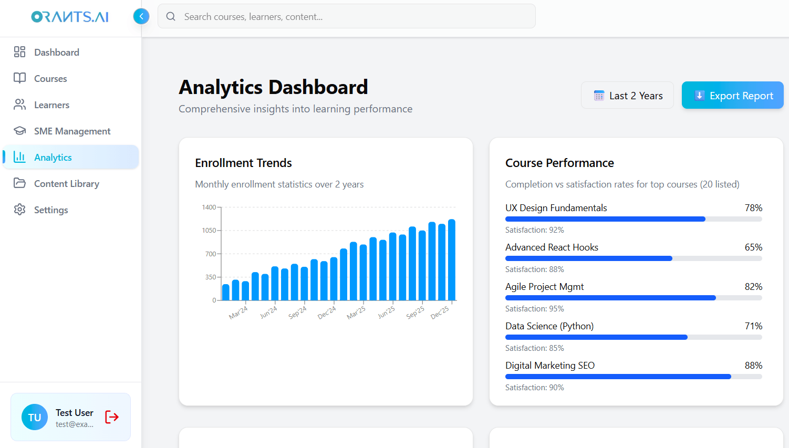Open the Last 2 Years date range selector

[627, 95]
